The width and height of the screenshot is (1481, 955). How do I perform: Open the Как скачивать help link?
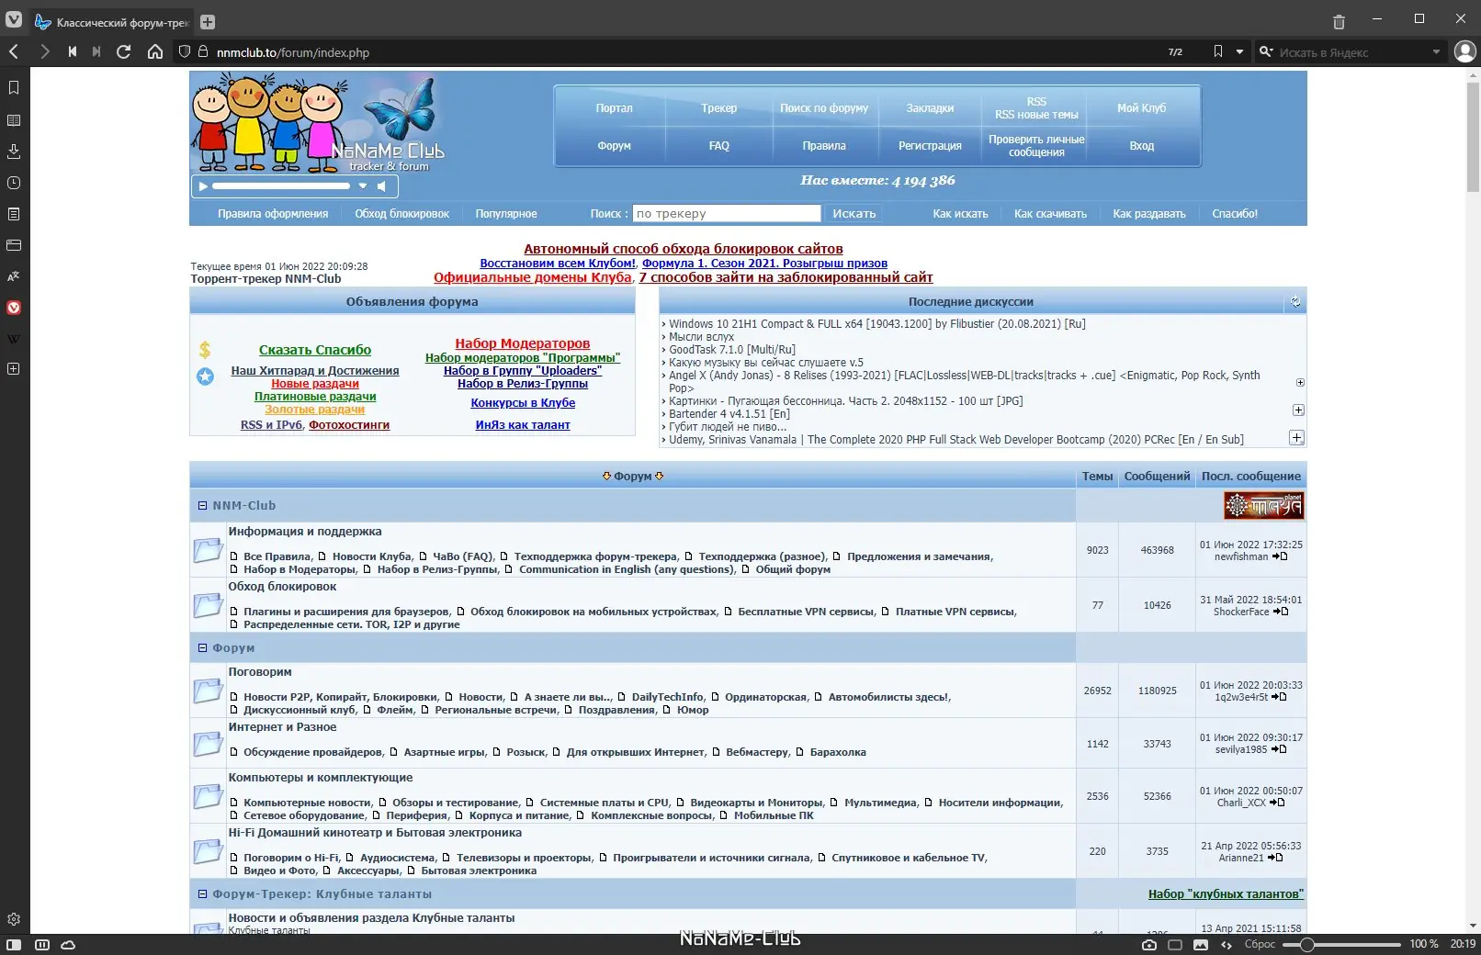pyautogui.click(x=1050, y=214)
